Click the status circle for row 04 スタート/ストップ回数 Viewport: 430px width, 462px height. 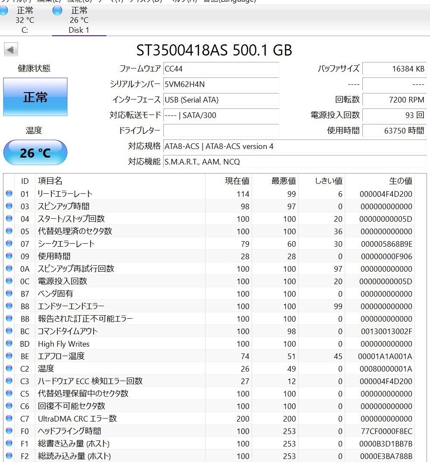(9, 219)
